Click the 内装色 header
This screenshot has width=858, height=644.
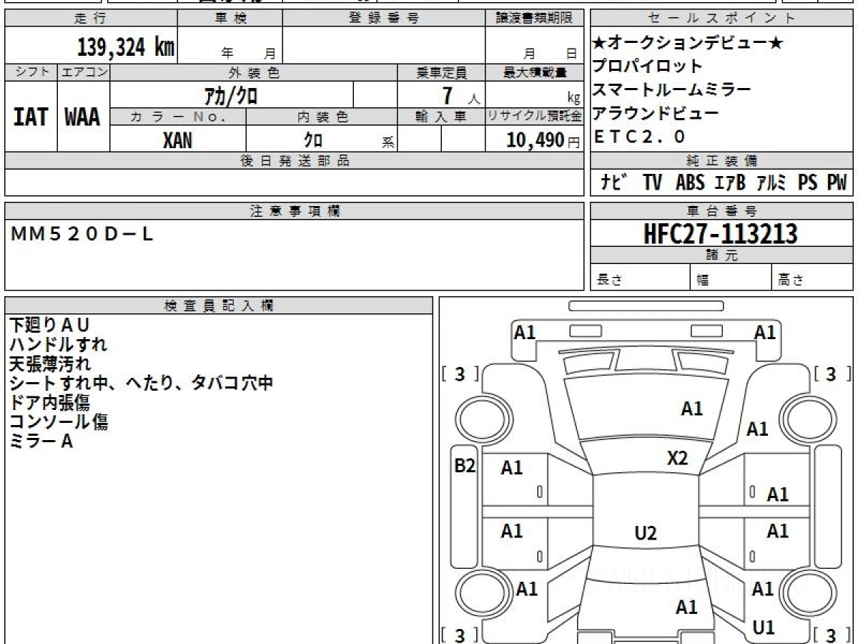pos(322,117)
